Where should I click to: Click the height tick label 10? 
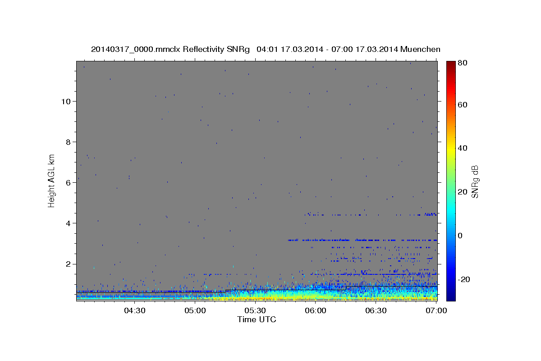click(67, 101)
